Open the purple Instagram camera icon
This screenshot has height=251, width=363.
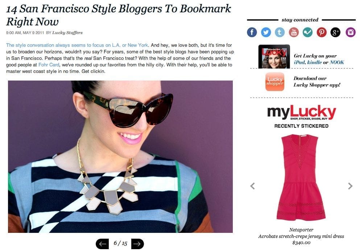(x=351, y=32)
